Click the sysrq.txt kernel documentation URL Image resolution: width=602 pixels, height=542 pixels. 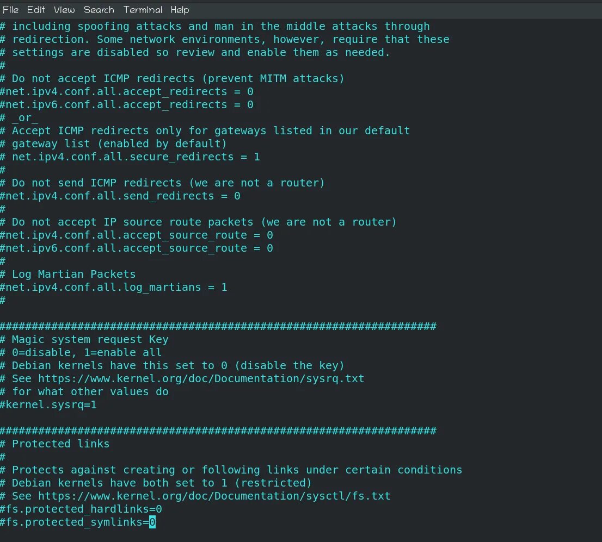(x=201, y=378)
